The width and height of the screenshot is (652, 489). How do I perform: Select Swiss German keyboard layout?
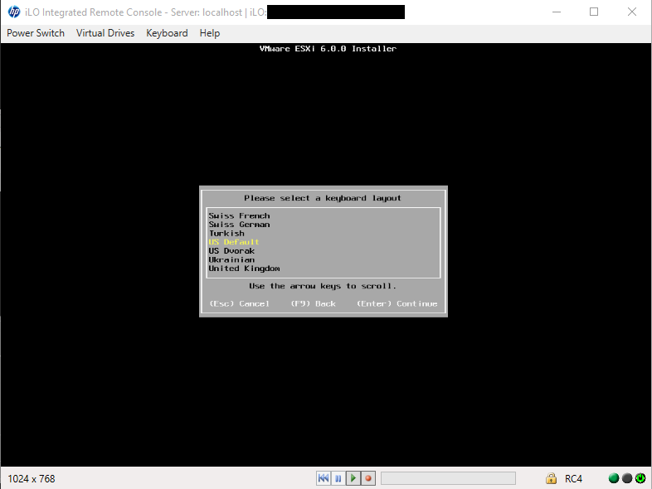[x=239, y=225]
